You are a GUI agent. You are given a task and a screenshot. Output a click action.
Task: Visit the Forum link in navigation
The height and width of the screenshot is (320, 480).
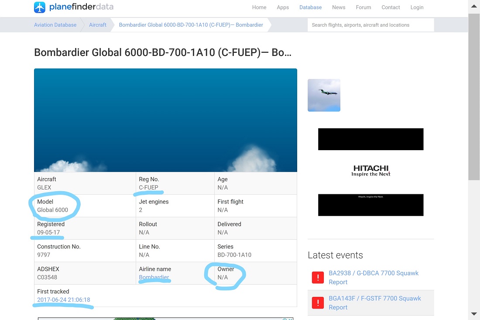pos(363,7)
